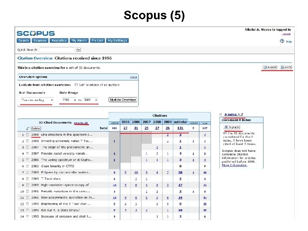The height and width of the screenshot is (231, 308).
Task: Open the start year date range dropdown
Action: click(x=69, y=100)
